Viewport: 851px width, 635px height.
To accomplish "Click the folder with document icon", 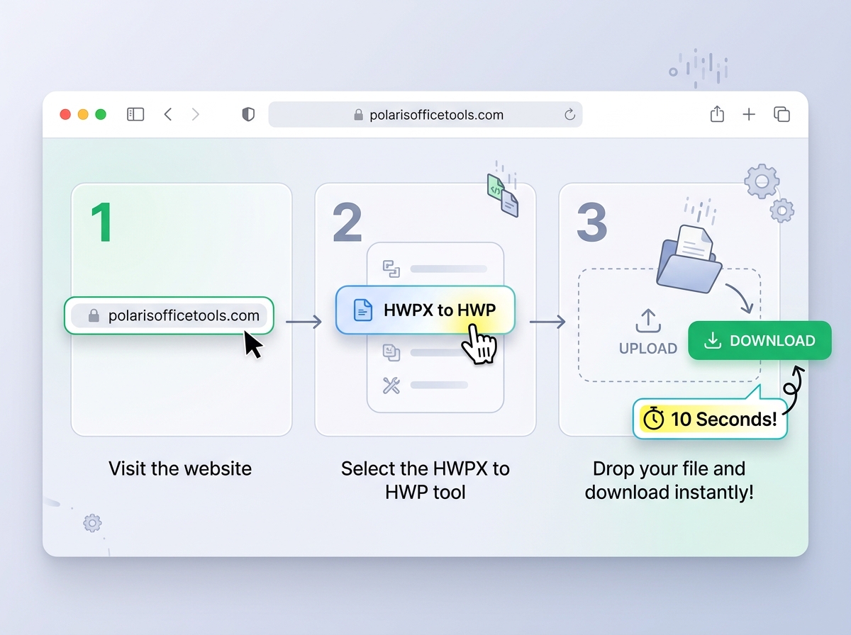I will tap(689, 259).
